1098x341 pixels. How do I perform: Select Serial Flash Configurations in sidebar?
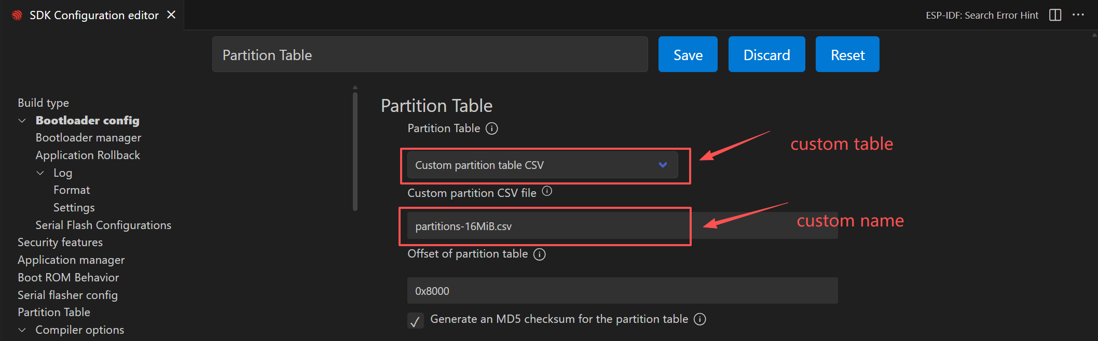(103, 225)
